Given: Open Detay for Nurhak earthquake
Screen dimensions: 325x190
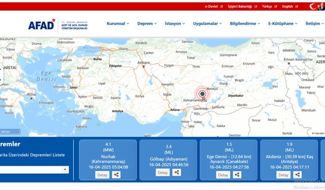Looking at the screenshot, I should 102,175.
